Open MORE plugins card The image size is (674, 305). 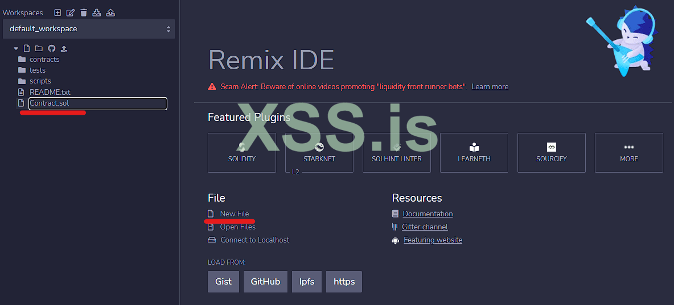coord(629,153)
